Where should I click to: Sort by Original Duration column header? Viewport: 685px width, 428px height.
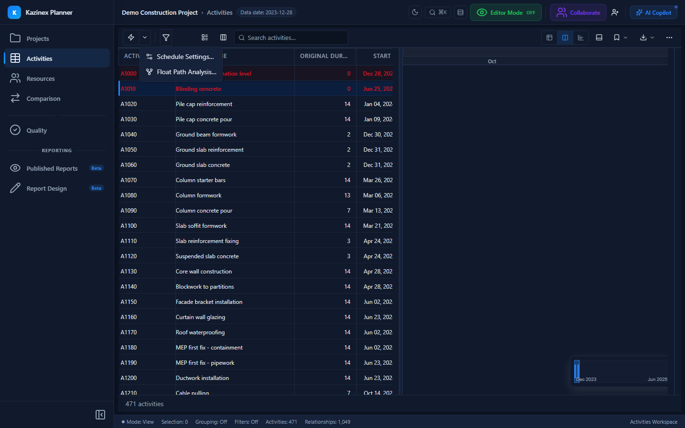(x=325, y=56)
